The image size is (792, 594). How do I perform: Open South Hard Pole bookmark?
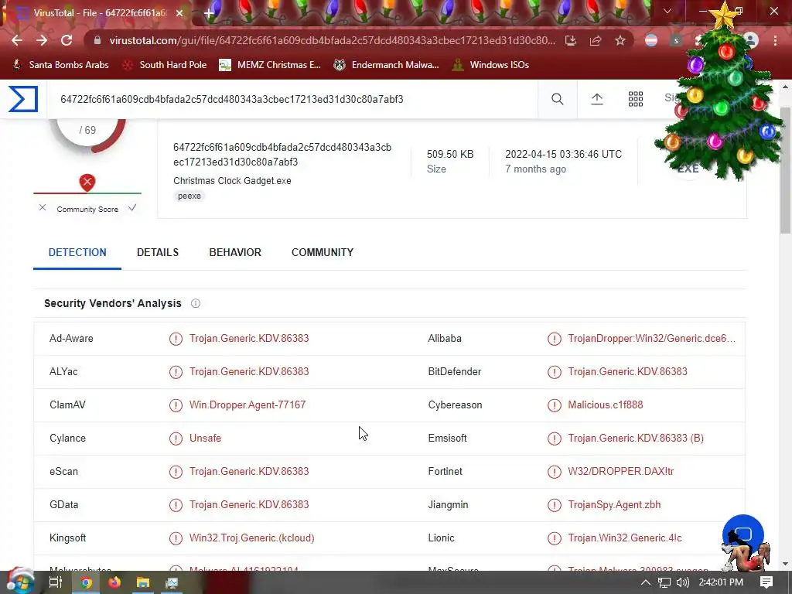165,65
